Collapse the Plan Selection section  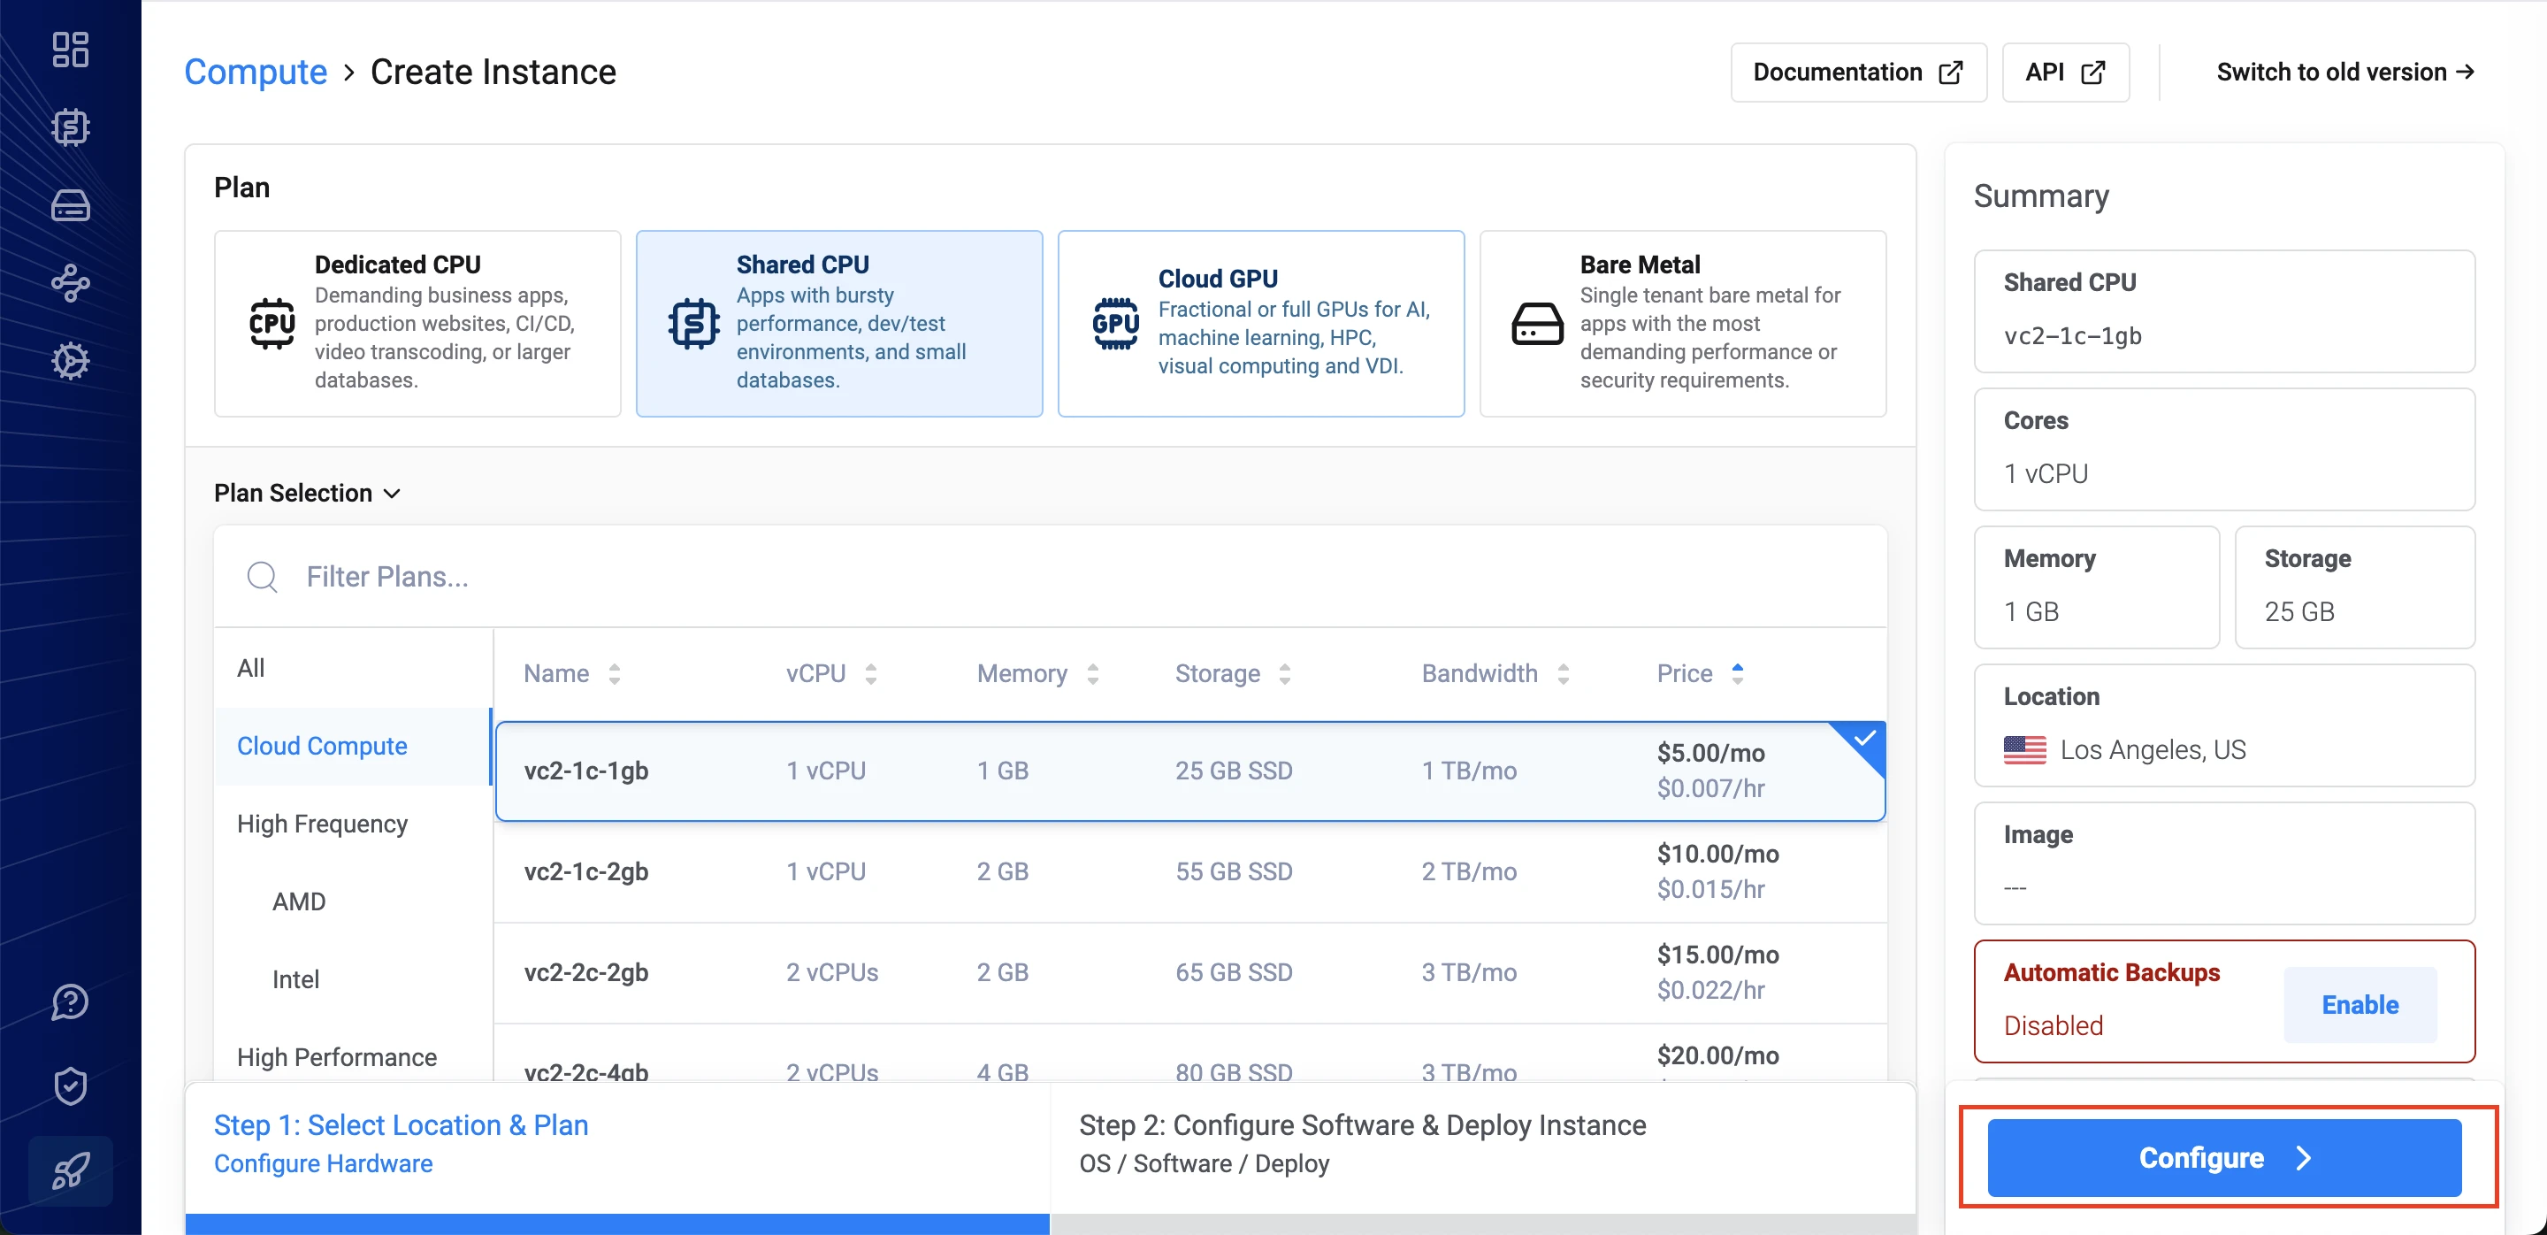307,493
